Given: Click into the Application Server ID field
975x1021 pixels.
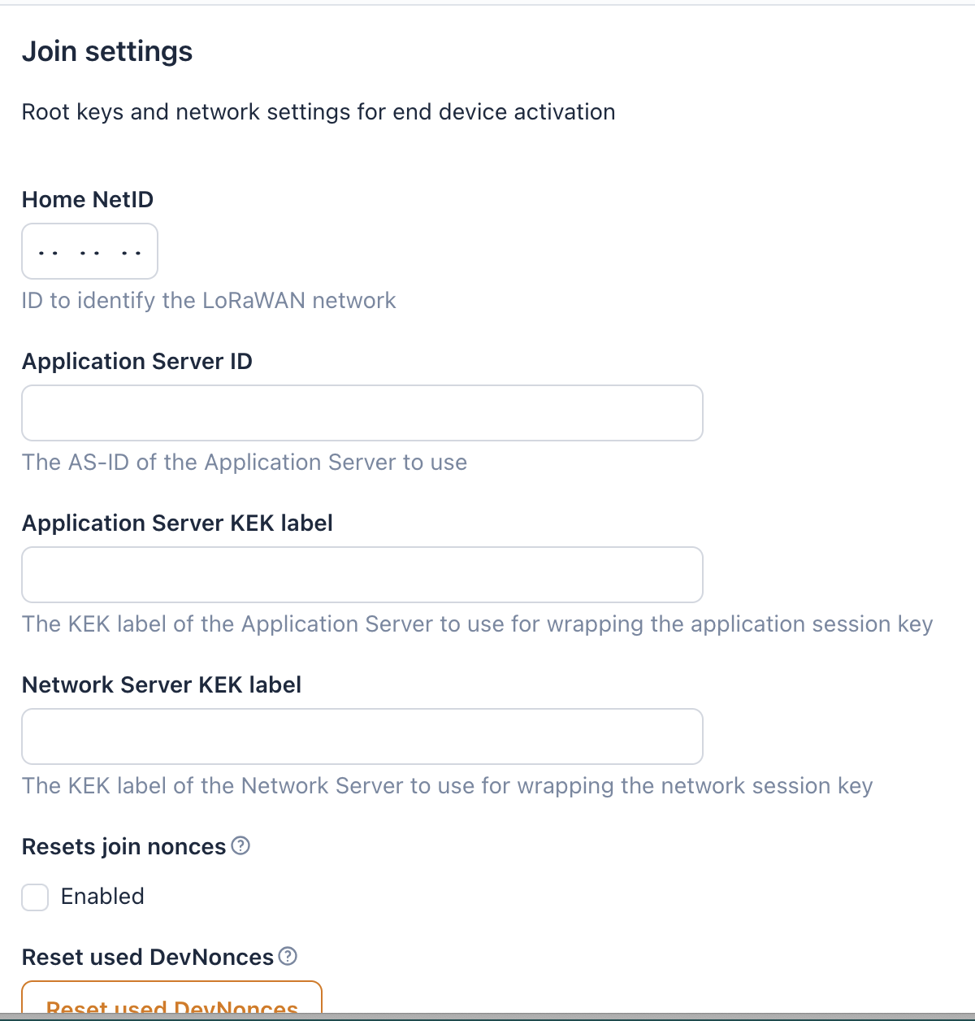Looking at the screenshot, I should pyautogui.click(x=362, y=413).
